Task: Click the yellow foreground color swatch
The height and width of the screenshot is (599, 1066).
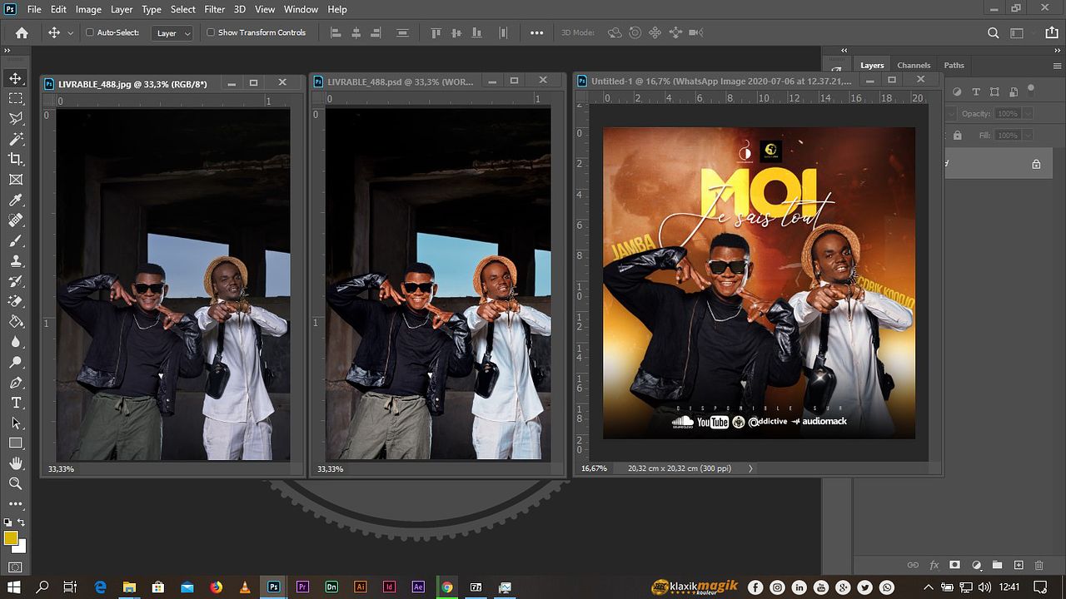Action: point(11,538)
